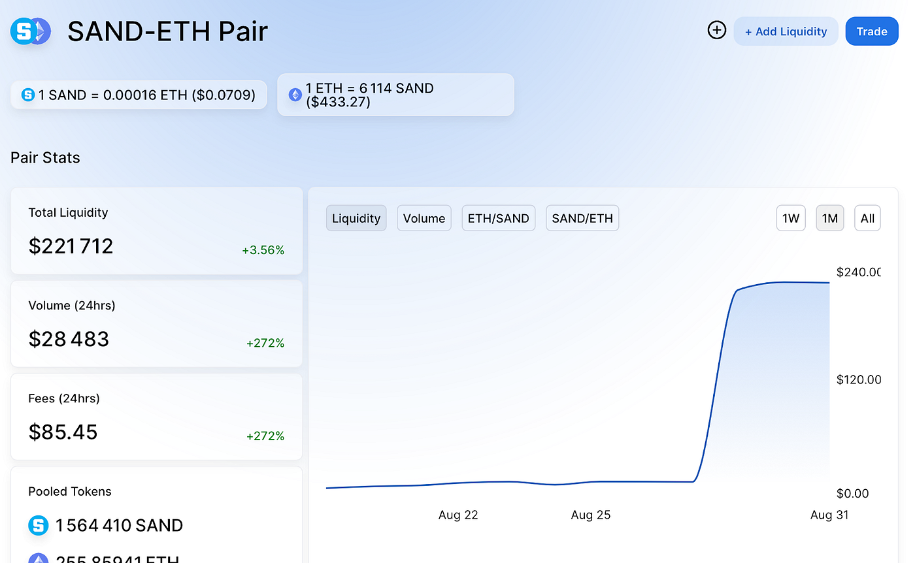Click the circled plus icon near Add Liquidity
This screenshot has height=563, width=915.
click(717, 30)
